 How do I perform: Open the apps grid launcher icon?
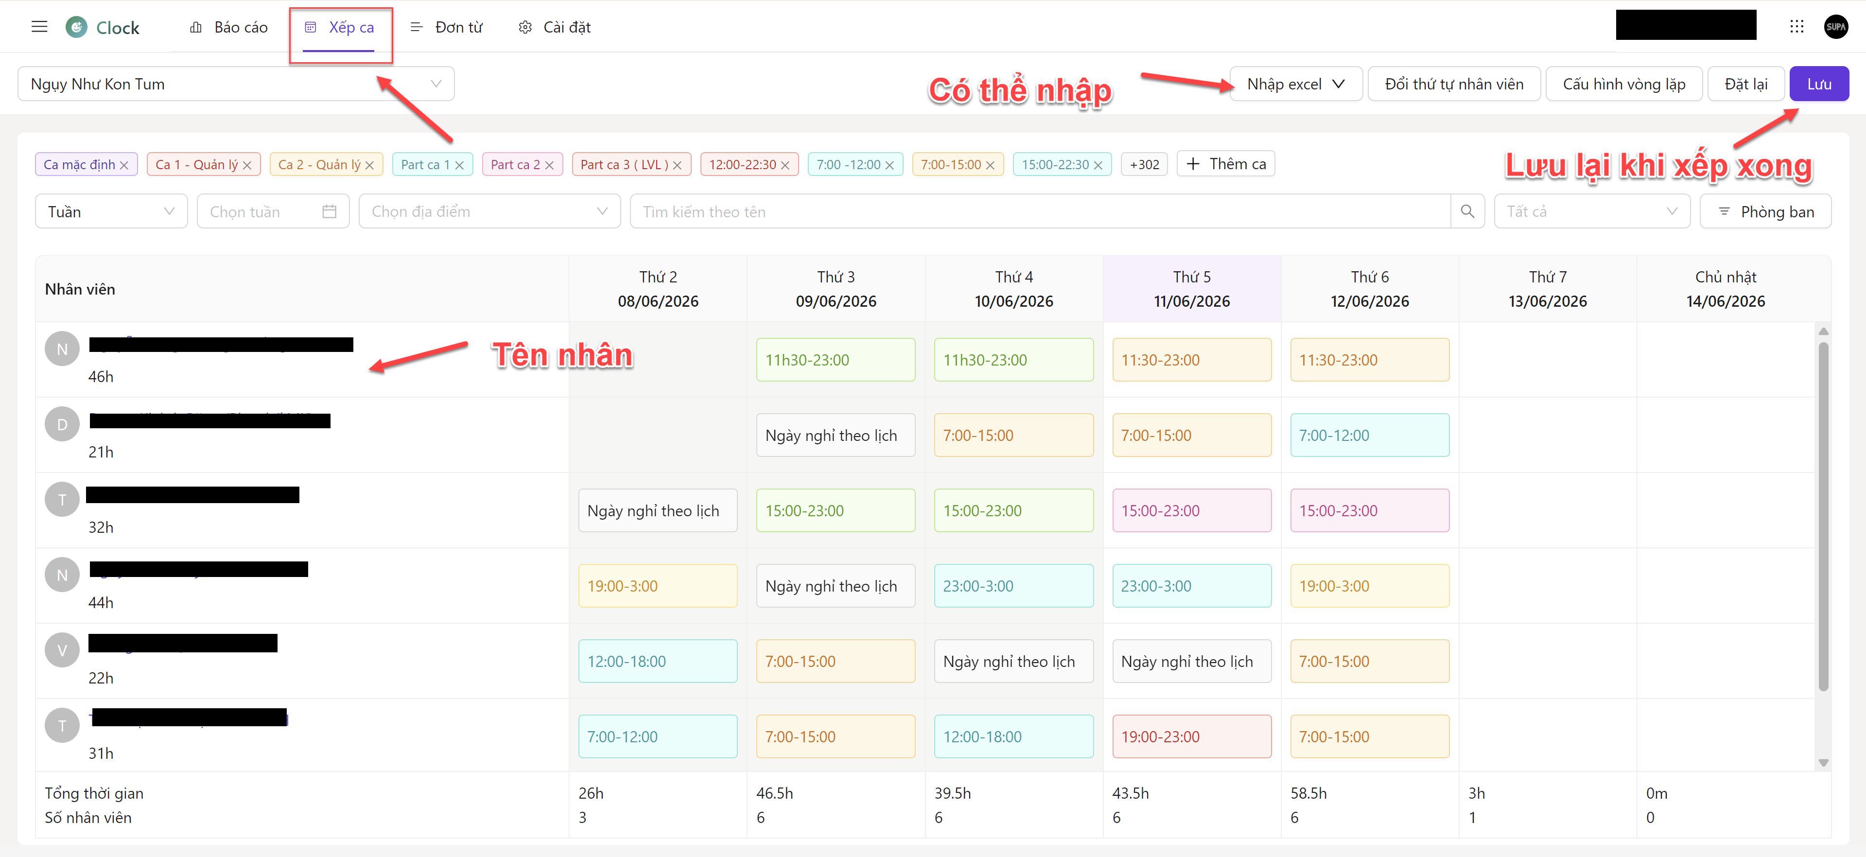coord(1796,27)
